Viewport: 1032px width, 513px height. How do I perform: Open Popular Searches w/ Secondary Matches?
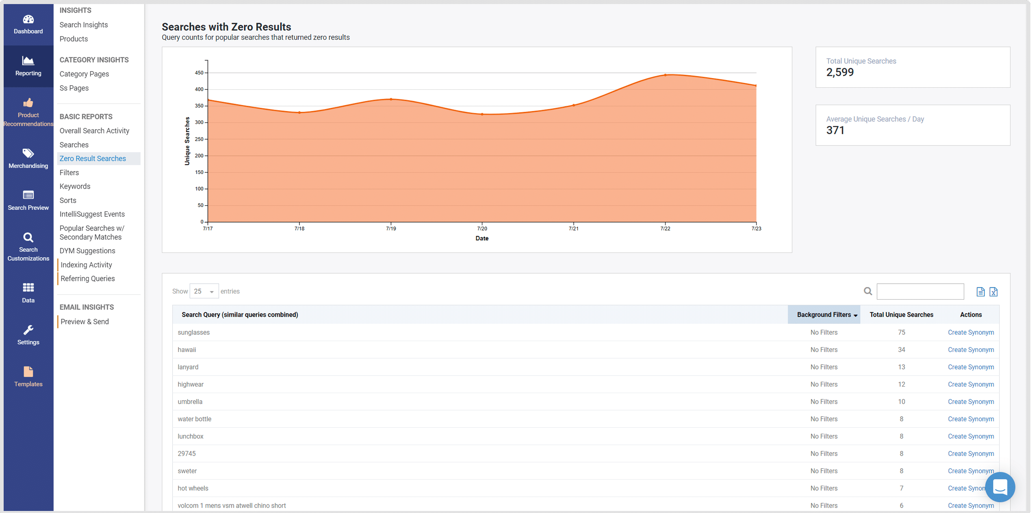[x=92, y=233]
